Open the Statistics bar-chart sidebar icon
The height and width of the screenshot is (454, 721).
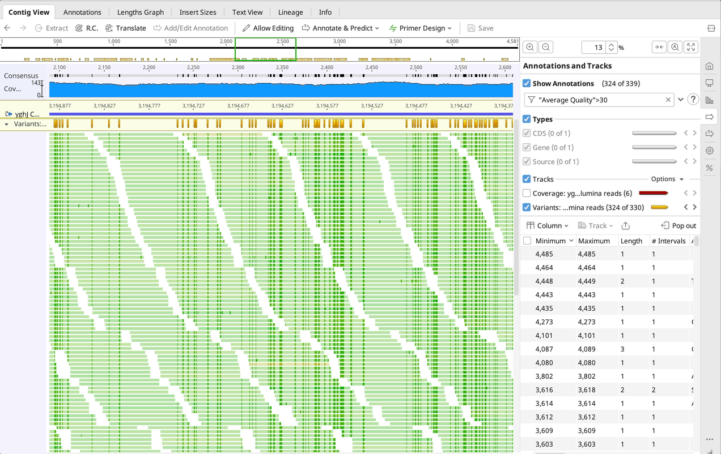709,100
